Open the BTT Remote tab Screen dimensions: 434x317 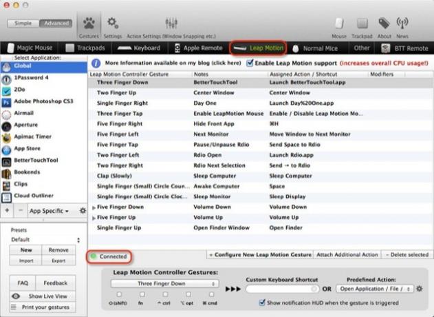click(404, 48)
